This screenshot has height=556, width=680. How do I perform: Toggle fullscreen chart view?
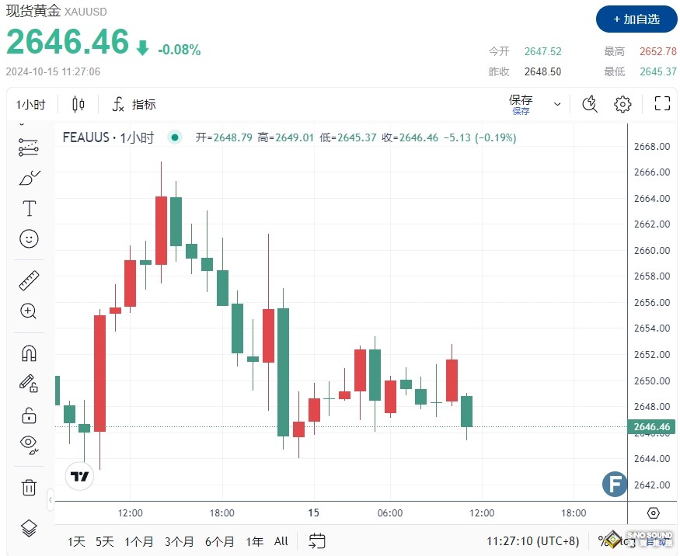[662, 103]
